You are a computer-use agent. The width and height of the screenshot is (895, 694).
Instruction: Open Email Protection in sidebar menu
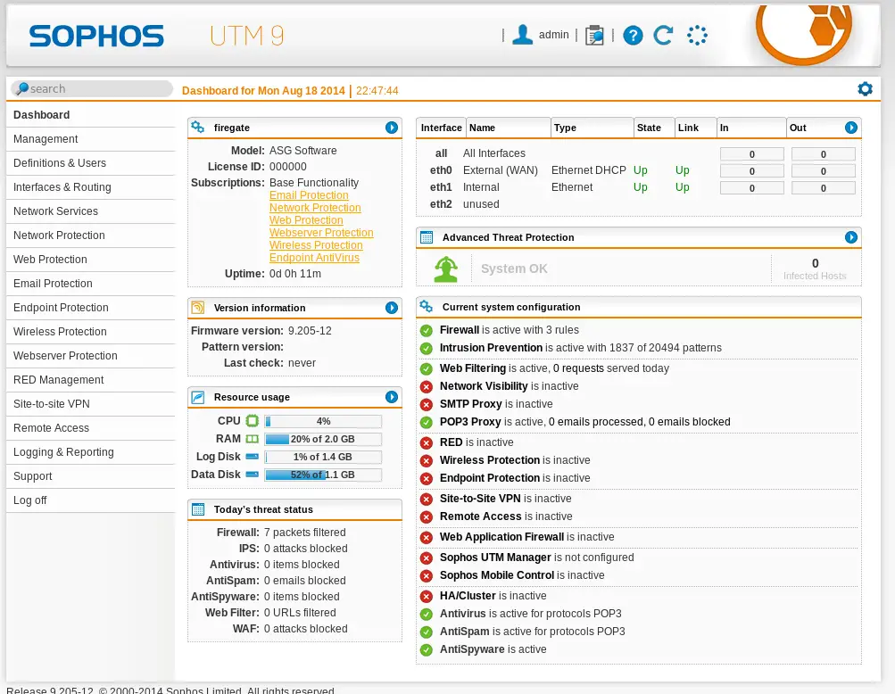point(90,283)
